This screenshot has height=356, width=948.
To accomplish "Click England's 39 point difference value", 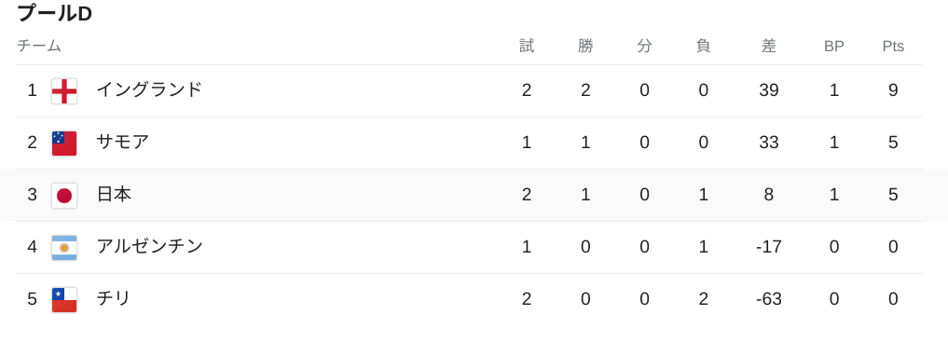I will pos(768,90).
